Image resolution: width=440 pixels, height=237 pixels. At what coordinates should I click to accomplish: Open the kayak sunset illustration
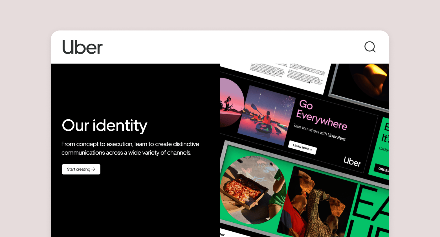[x=267, y=115]
